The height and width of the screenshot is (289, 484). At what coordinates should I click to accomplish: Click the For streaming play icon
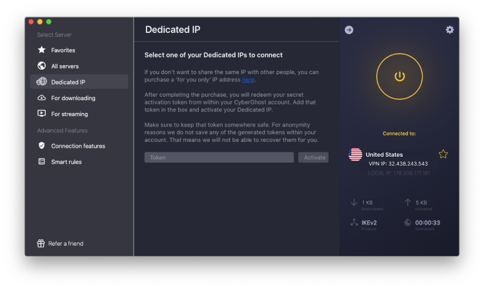point(41,114)
